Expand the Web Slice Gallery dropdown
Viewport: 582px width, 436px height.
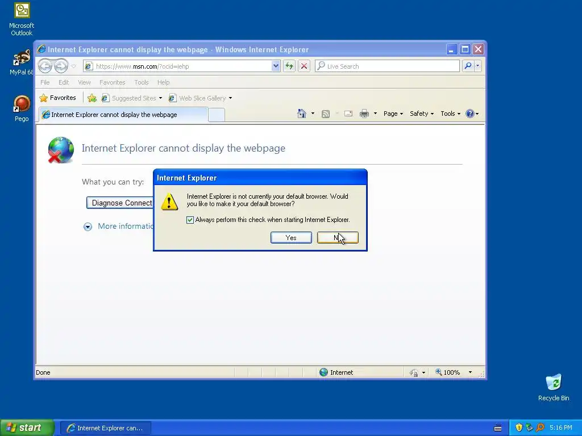[230, 98]
